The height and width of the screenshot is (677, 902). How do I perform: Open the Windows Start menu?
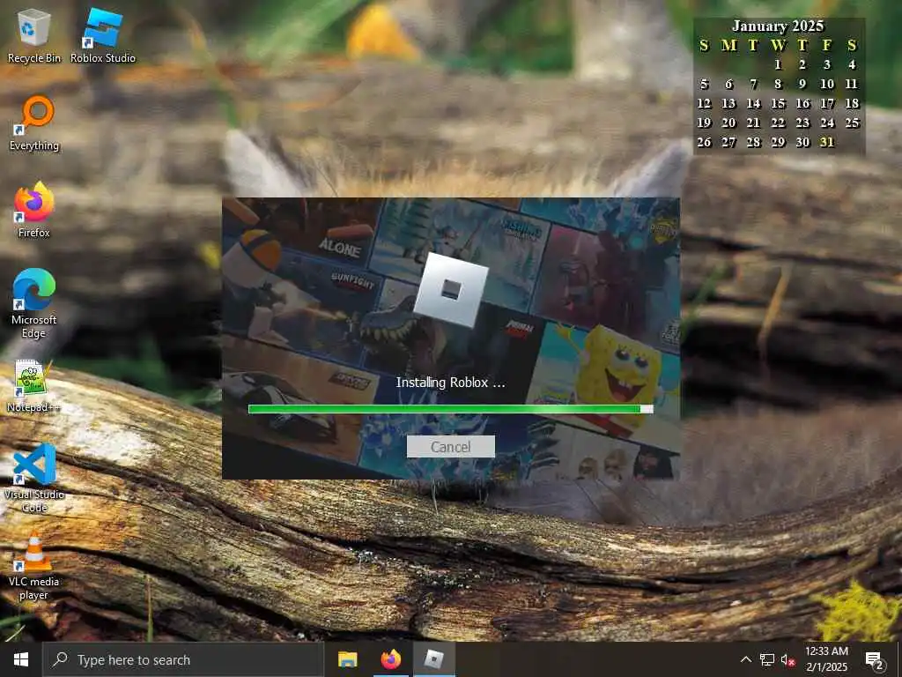click(x=21, y=659)
